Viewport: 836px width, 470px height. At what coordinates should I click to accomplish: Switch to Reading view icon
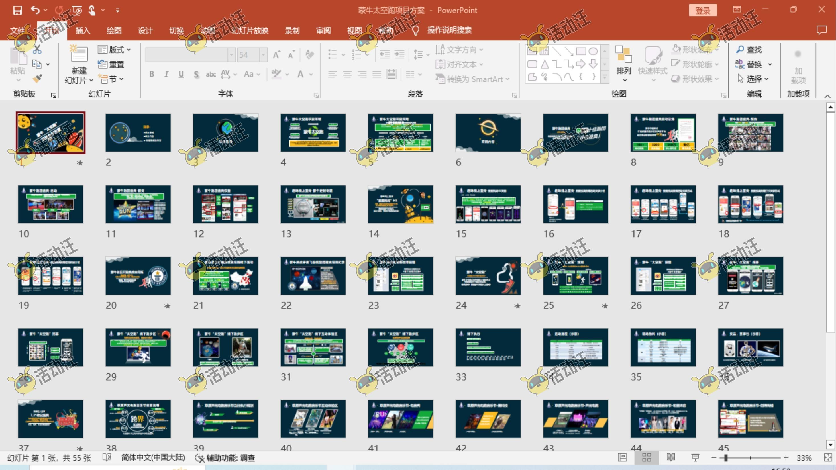point(671,458)
